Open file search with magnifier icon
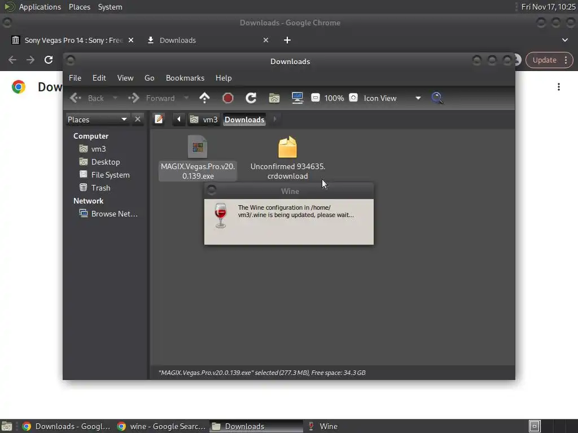The image size is (578, 433). coord(437,98)
